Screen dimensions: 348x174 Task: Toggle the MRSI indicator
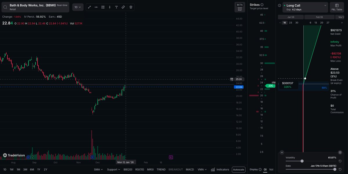(150, 169)
